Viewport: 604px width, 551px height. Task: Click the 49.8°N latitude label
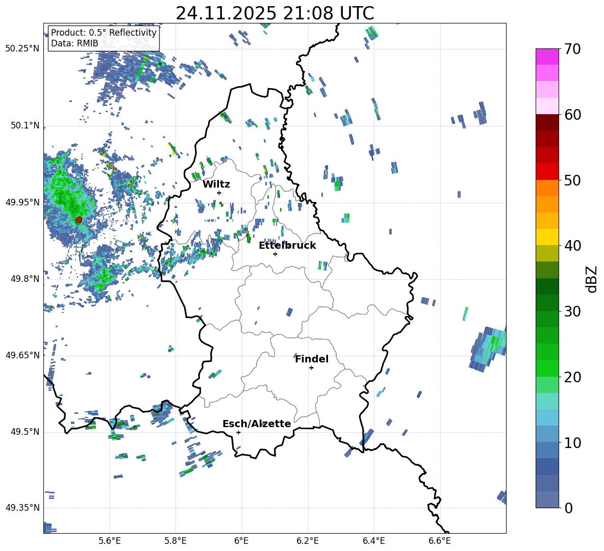(x=26, y=279)
